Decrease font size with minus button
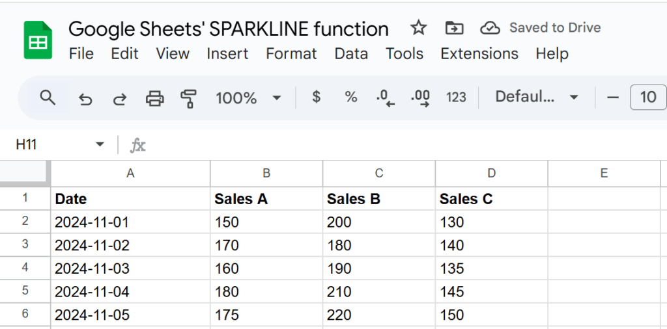The image size is (667, 329). coord(612,98)
